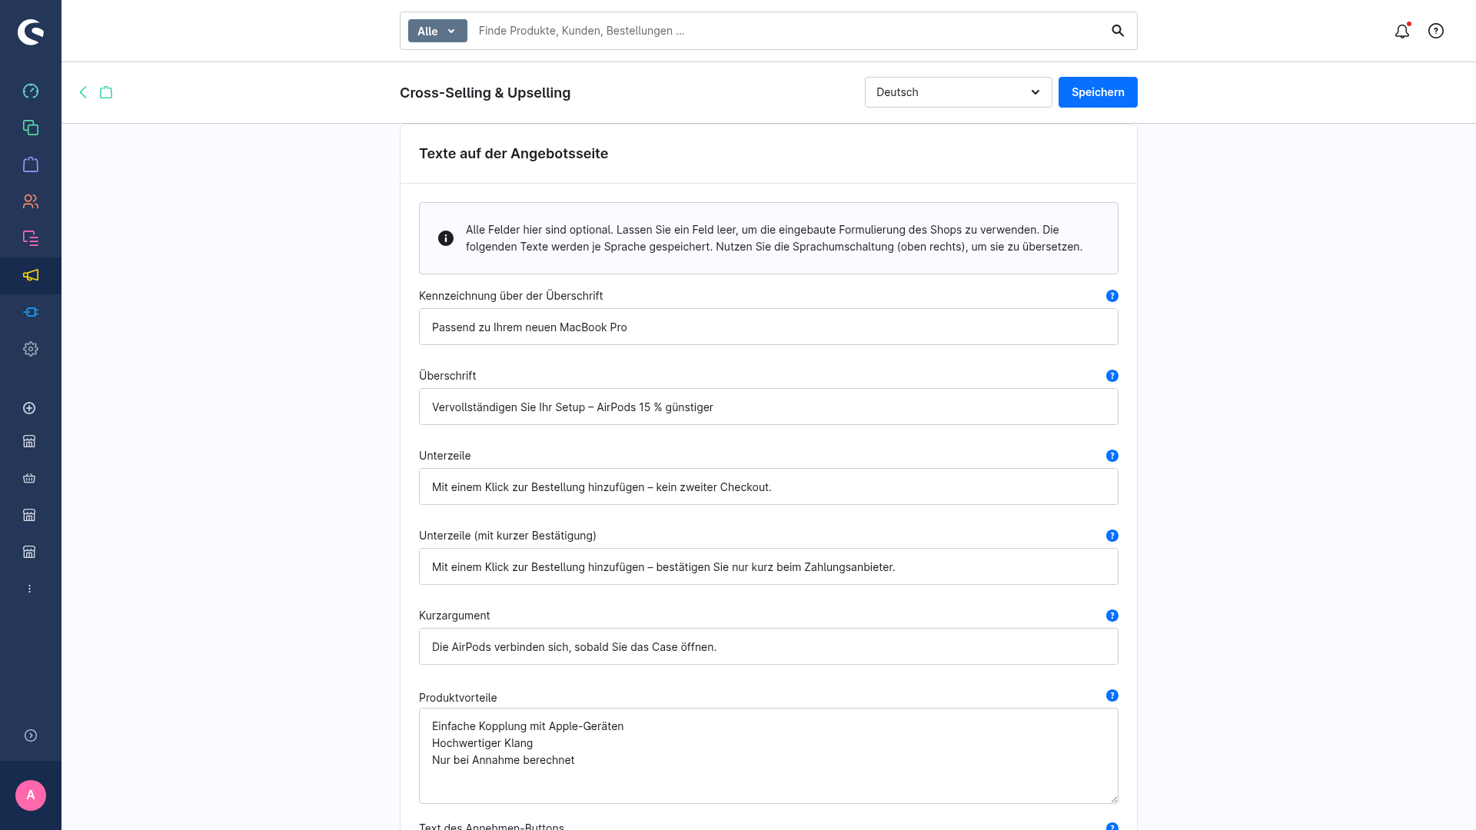Click the search magnifier button
The height and width of the screenshot is (830, 1476).
[x=1118, y=31]
